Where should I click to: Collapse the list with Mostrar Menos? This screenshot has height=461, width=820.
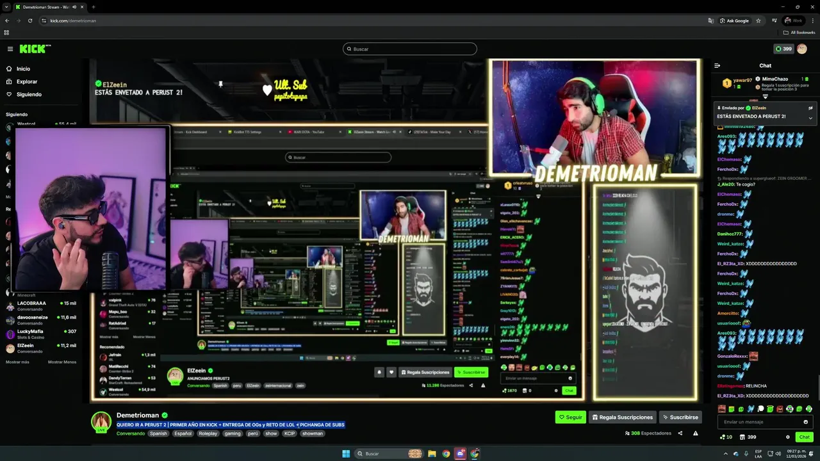tap(62, 362)
